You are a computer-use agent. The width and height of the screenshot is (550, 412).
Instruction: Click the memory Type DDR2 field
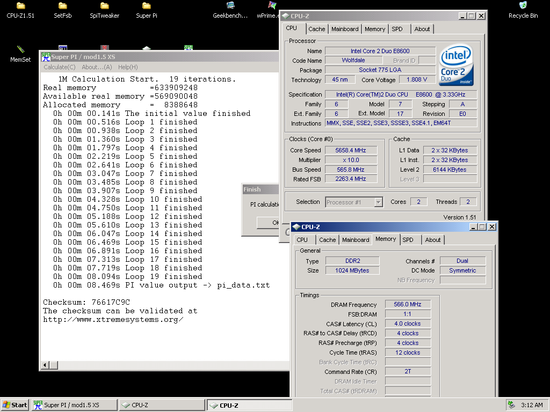tap(352, 261)
